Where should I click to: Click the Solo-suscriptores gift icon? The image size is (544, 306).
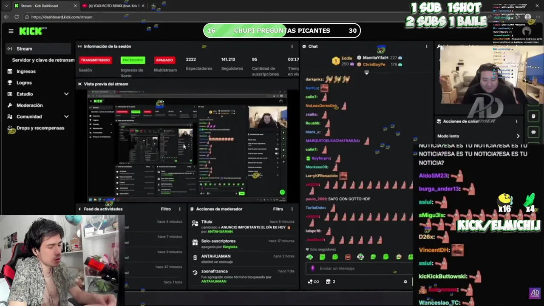[x=195, y=242]
